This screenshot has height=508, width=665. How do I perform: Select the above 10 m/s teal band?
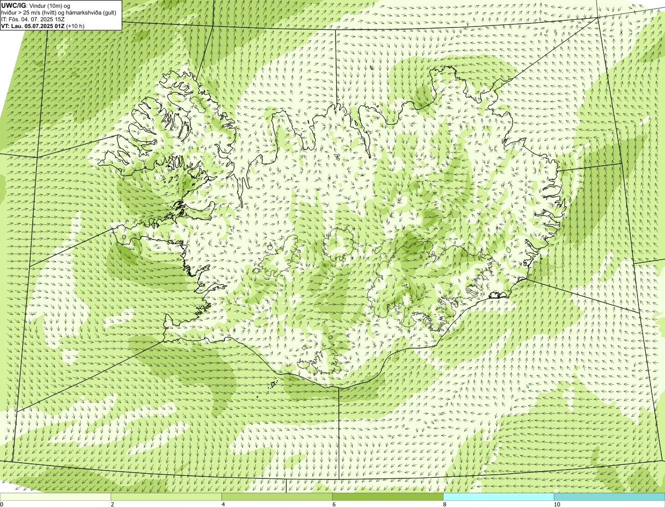click(x=609, y=497)
